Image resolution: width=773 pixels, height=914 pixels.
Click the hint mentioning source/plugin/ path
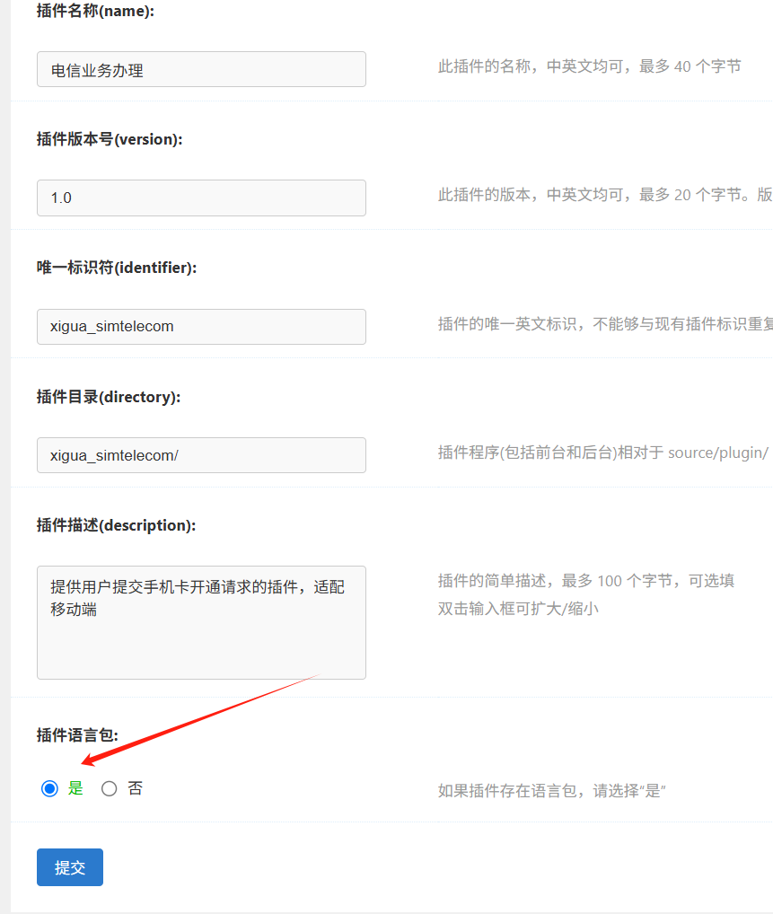coord(602,453)
